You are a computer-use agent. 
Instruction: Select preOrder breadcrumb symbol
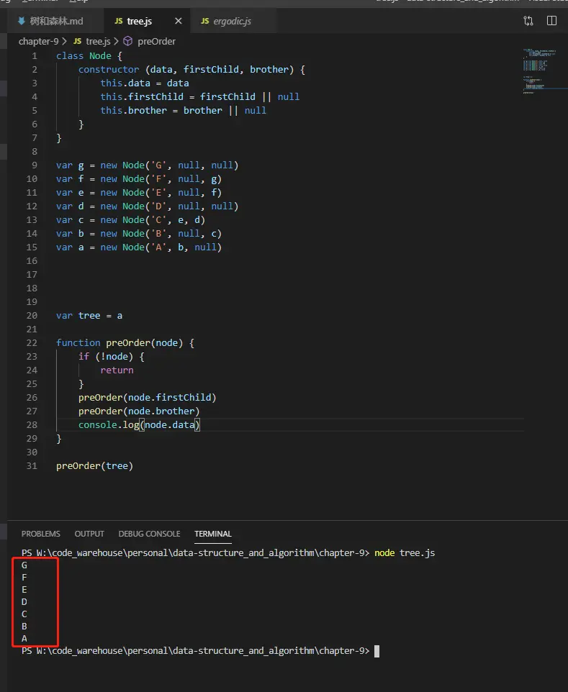(156, 41)
